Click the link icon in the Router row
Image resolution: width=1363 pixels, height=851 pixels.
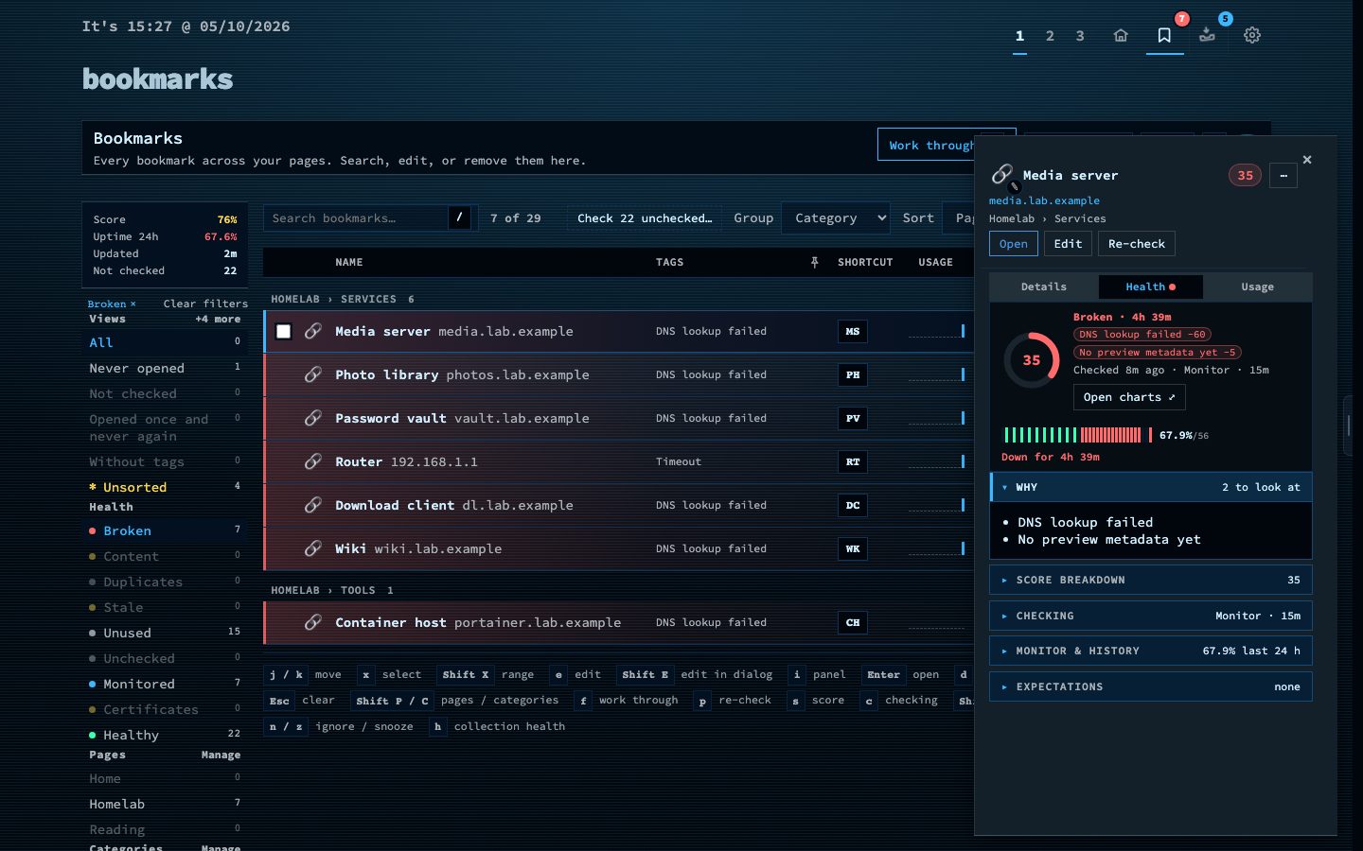(x=313, y=461)
